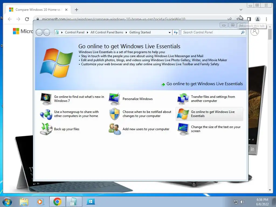Open the network tray icon
The height and width of the screenshot is (207, 276).
[x=236, y=202]
